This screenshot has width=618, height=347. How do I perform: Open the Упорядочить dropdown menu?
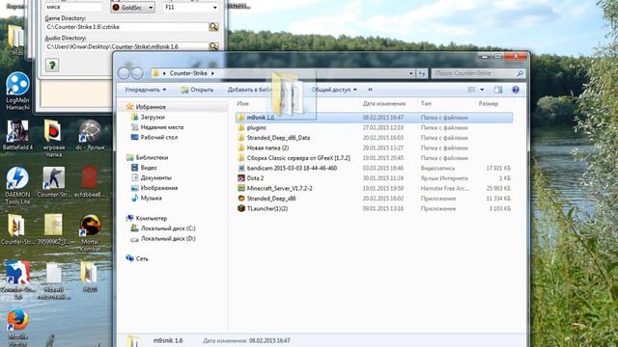coord(145,90)
